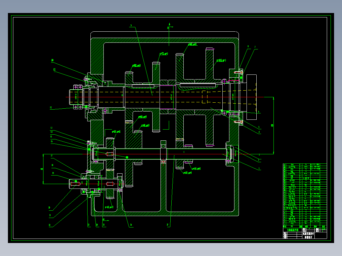Select part callout number 12
This screenshot has width=342, height=256.
(x=51, y=107)
